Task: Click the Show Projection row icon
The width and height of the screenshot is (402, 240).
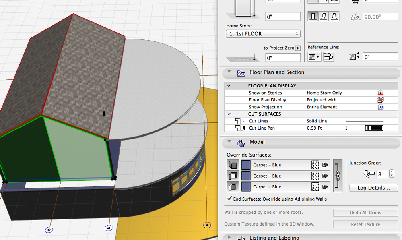Action: click(380, 107)
